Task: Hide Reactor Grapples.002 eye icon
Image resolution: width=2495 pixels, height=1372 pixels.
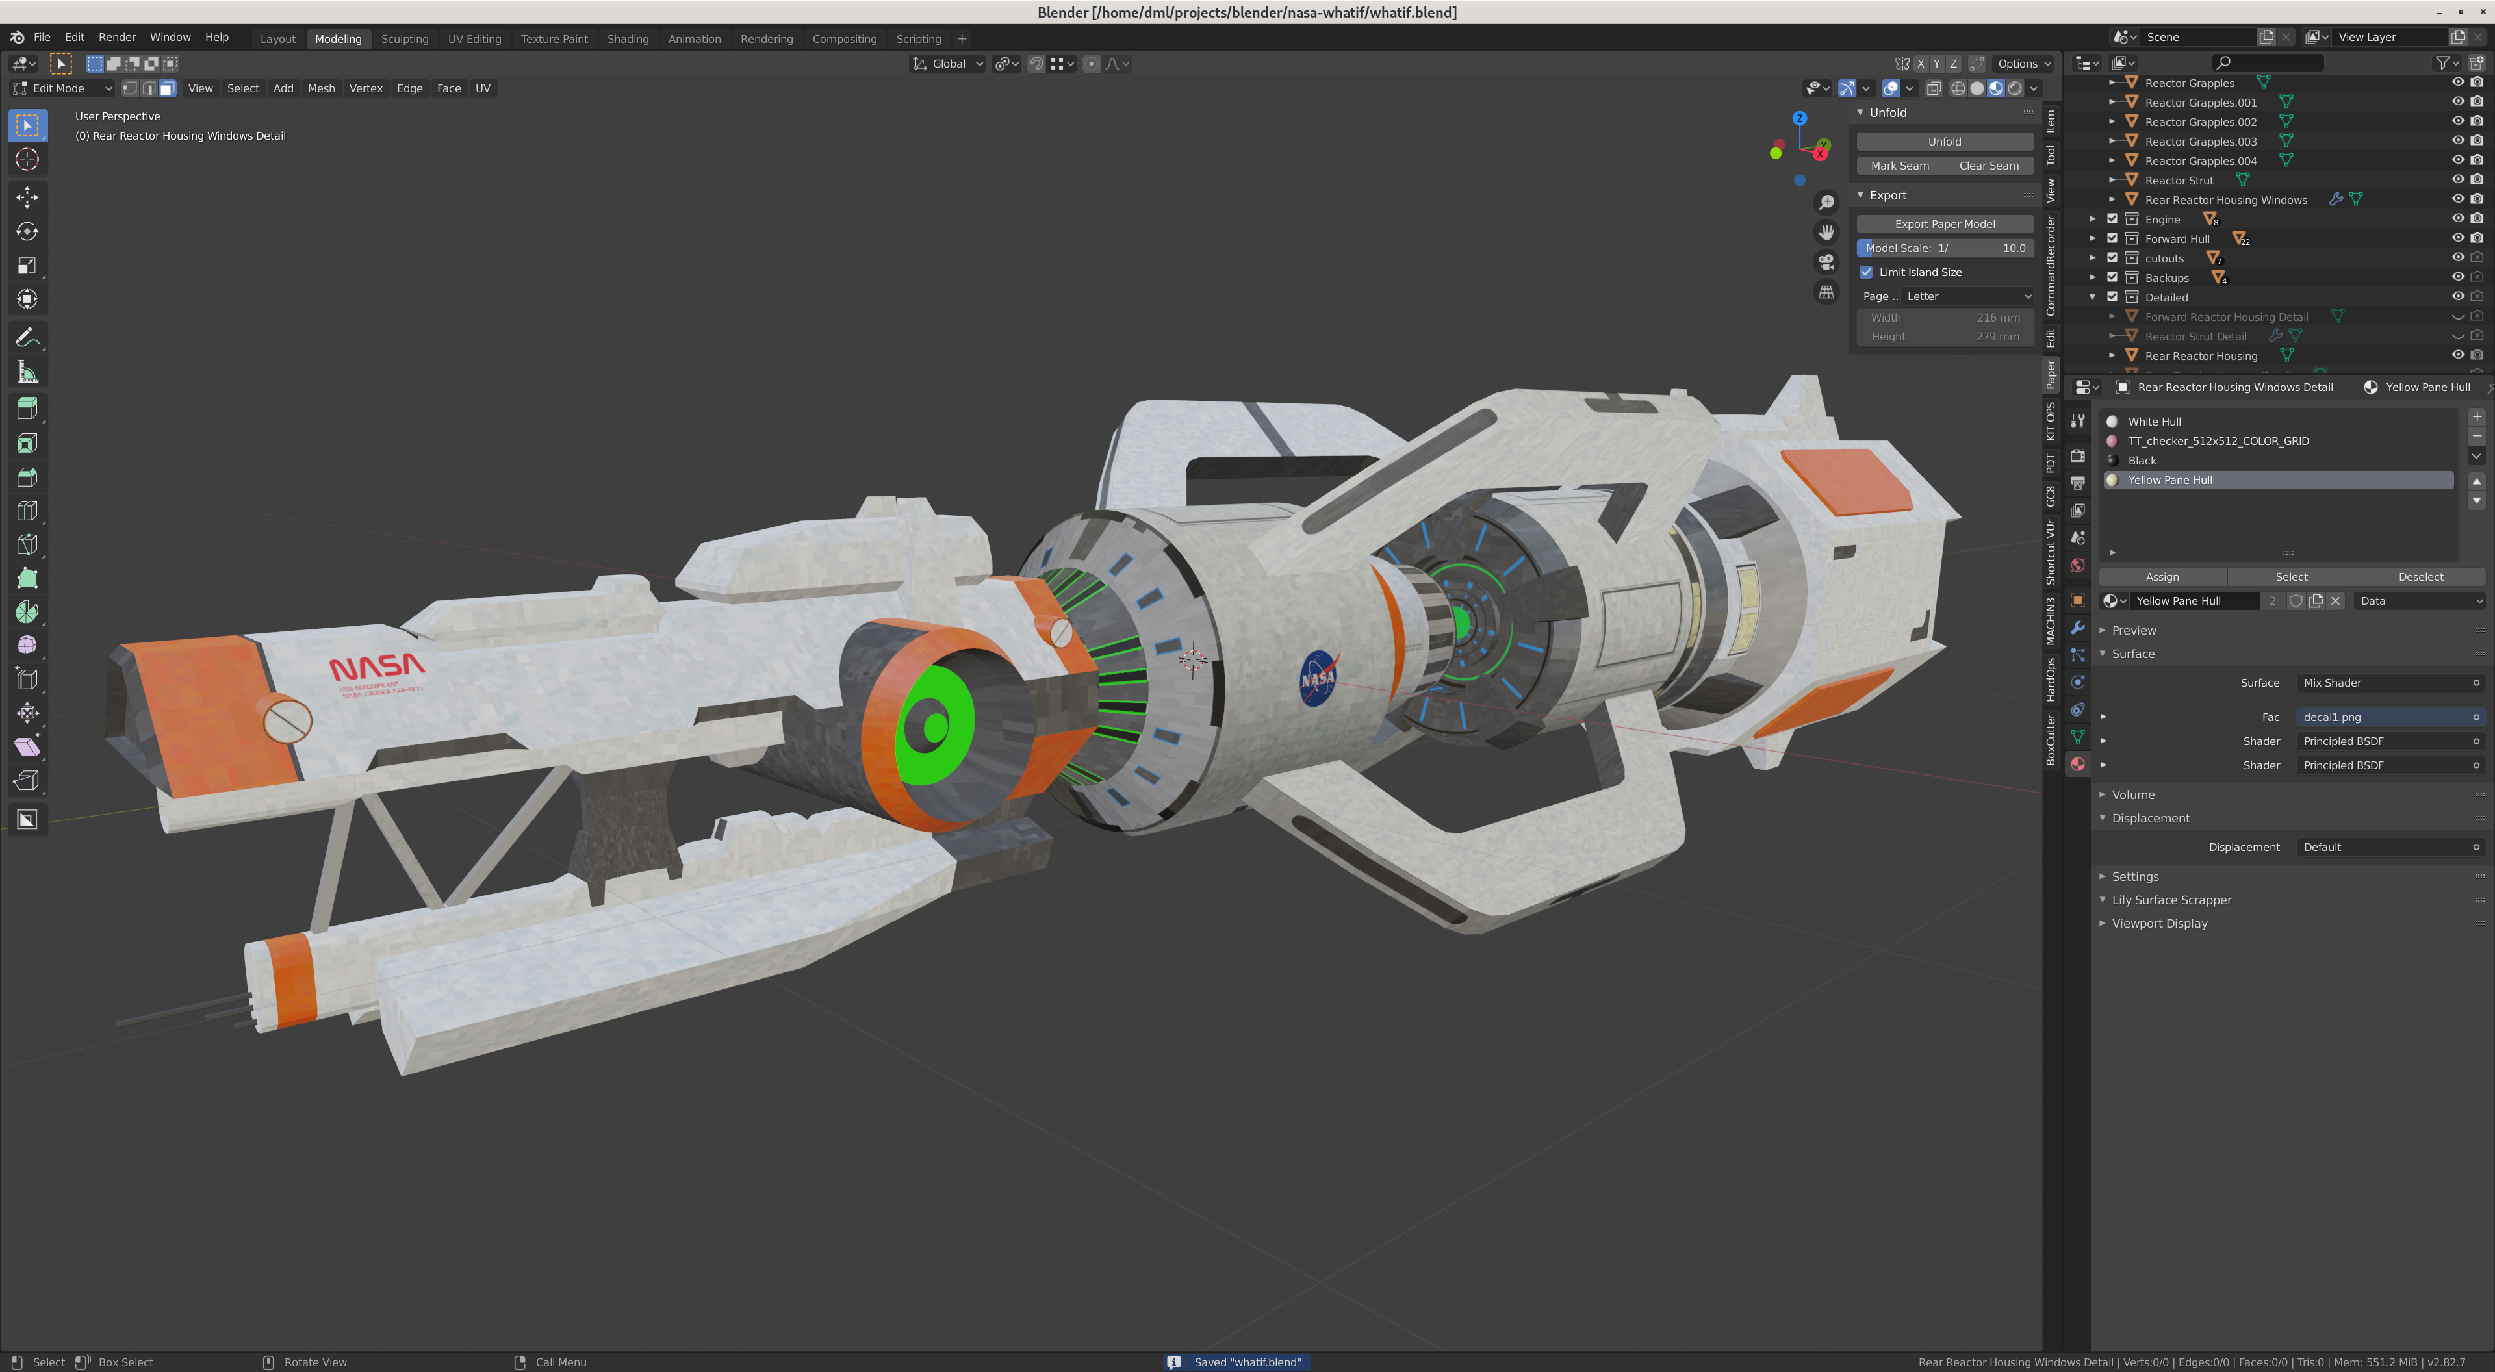Action: [2458, 121]
